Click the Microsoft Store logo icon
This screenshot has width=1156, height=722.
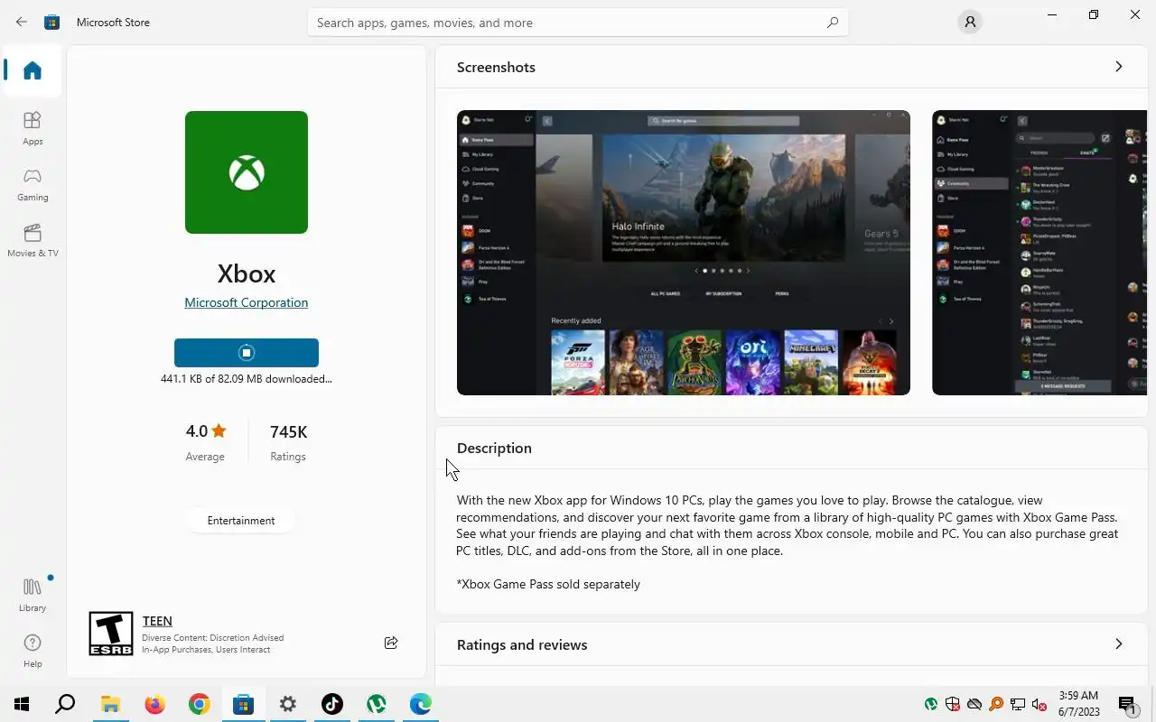click(52, 23)
